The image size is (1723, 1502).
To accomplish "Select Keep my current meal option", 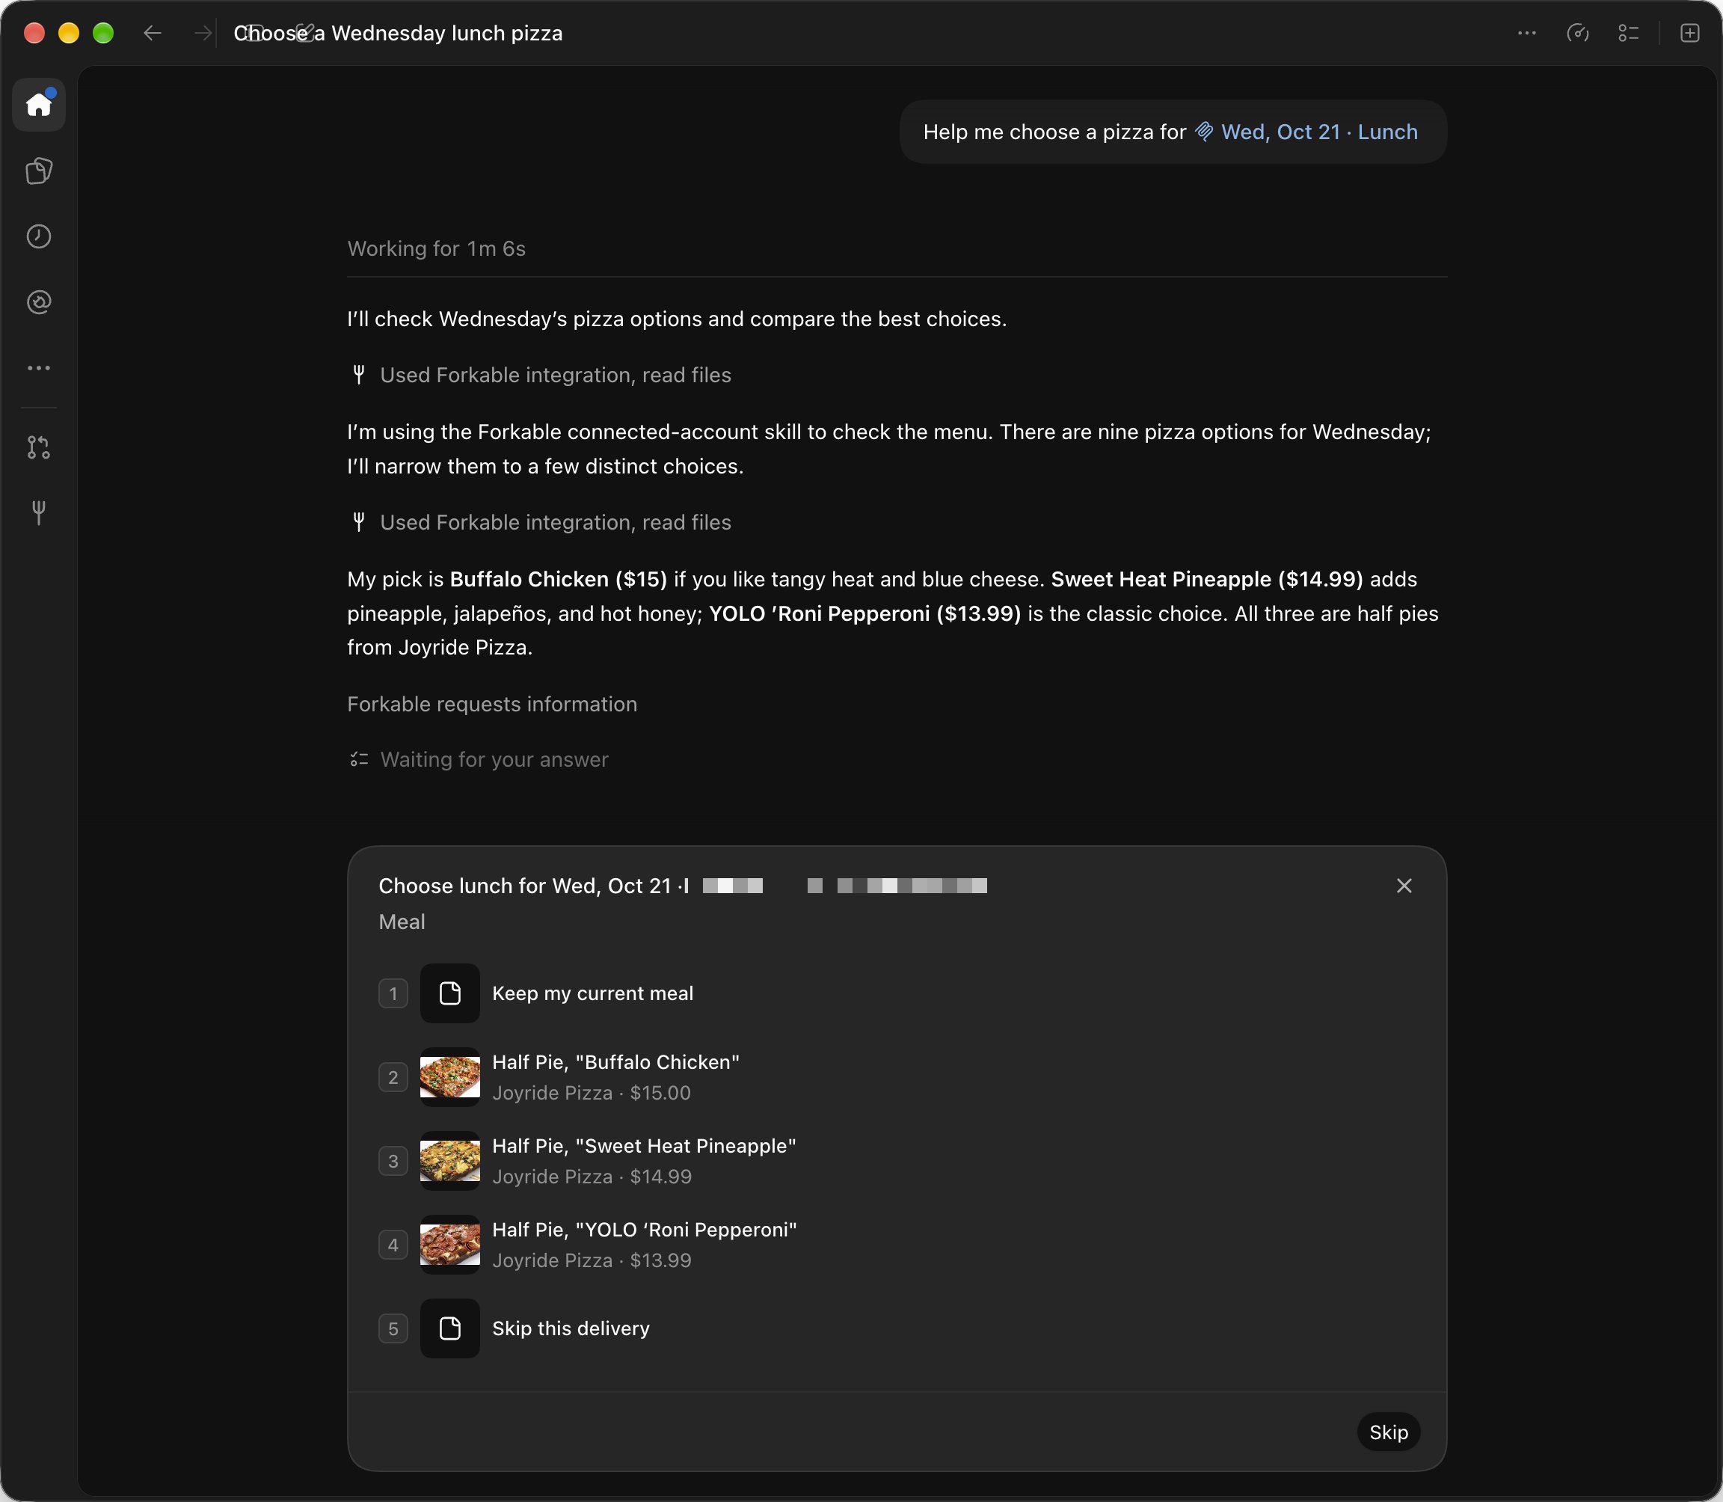I will pyautogui.click(x=897, y=993).
